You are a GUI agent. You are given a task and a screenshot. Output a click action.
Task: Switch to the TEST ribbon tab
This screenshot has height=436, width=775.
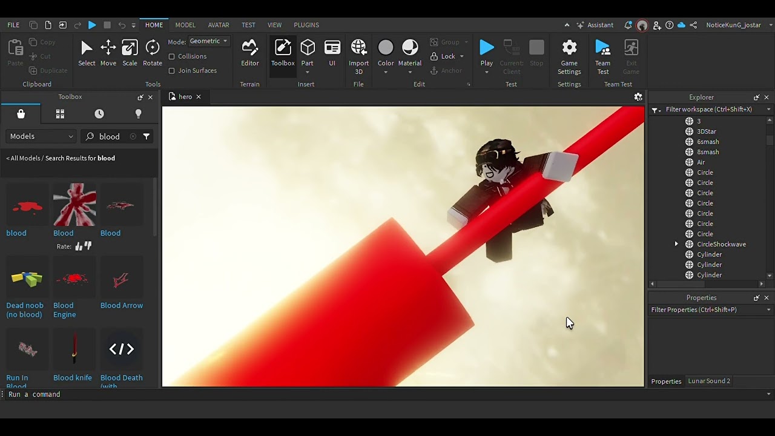pyautogui.click(x=248, y=25)
